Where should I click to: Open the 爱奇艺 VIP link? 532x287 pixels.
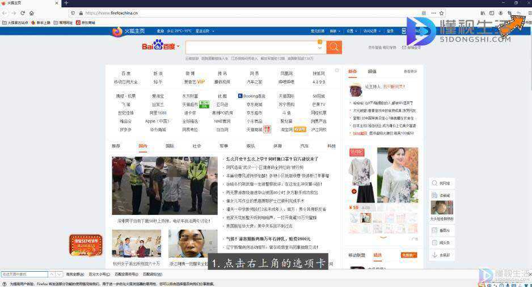(195, 82)
